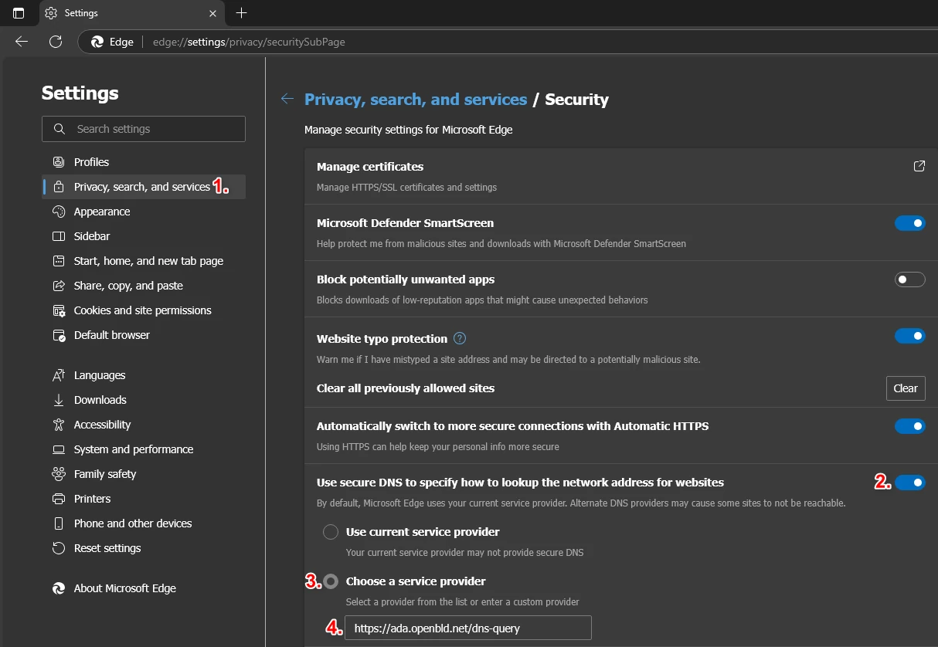The width and height of the screenshot is (938, 647).
Task: Open Profiles settings
Action: (144, 162)
